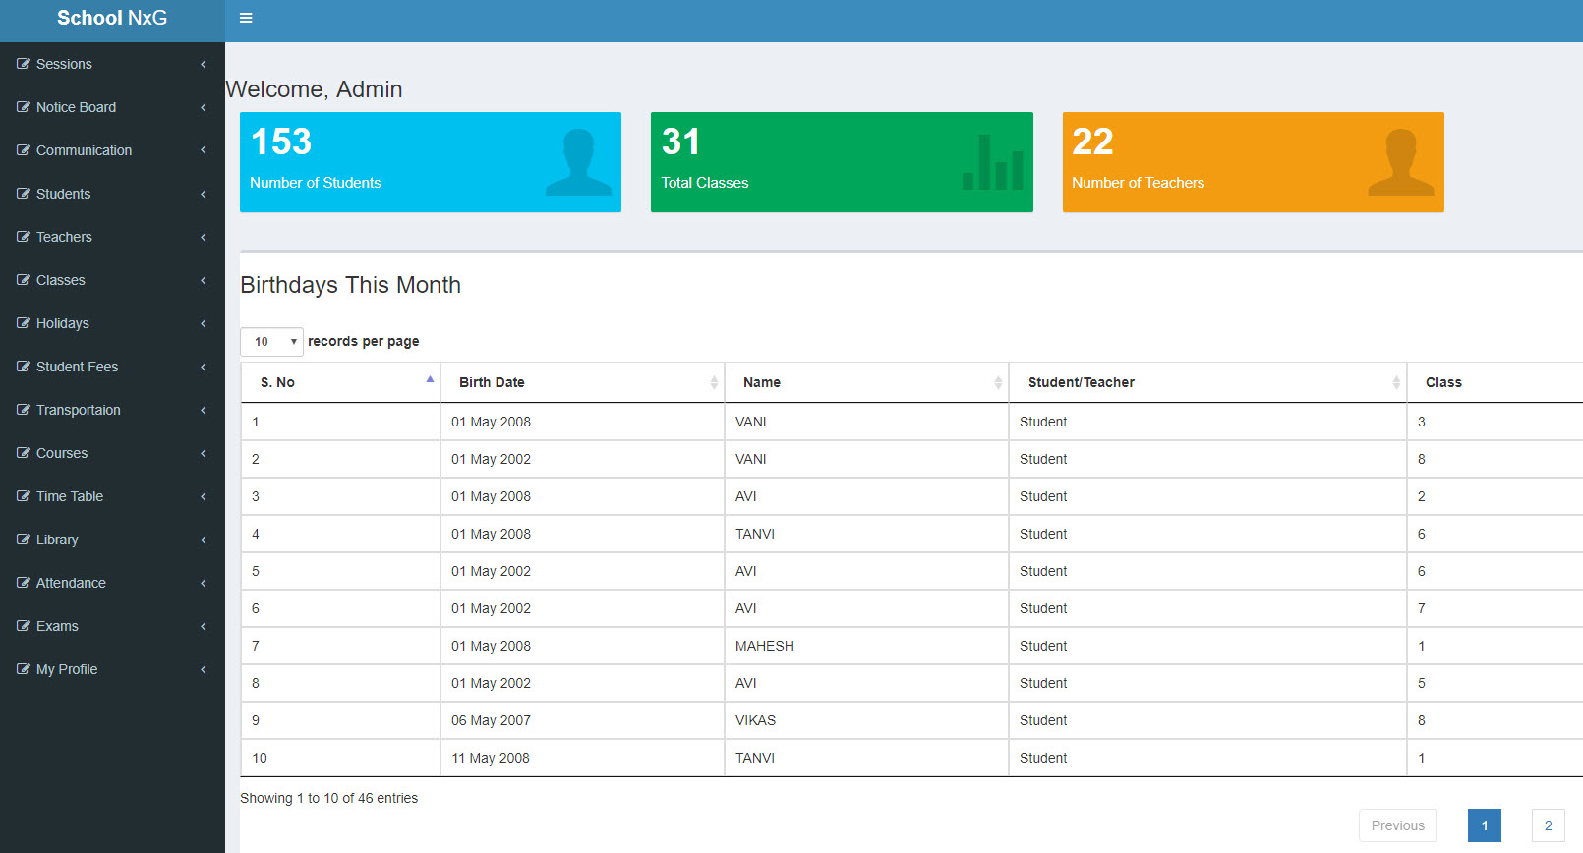
Task: Go to page 2 of birthdays
Action: click(1548, 825)
